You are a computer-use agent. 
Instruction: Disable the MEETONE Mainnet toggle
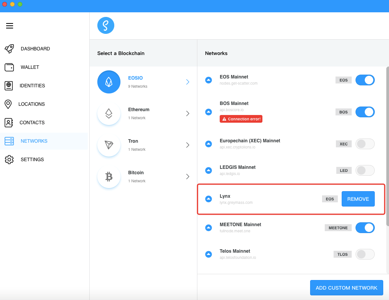coord(365,228)
